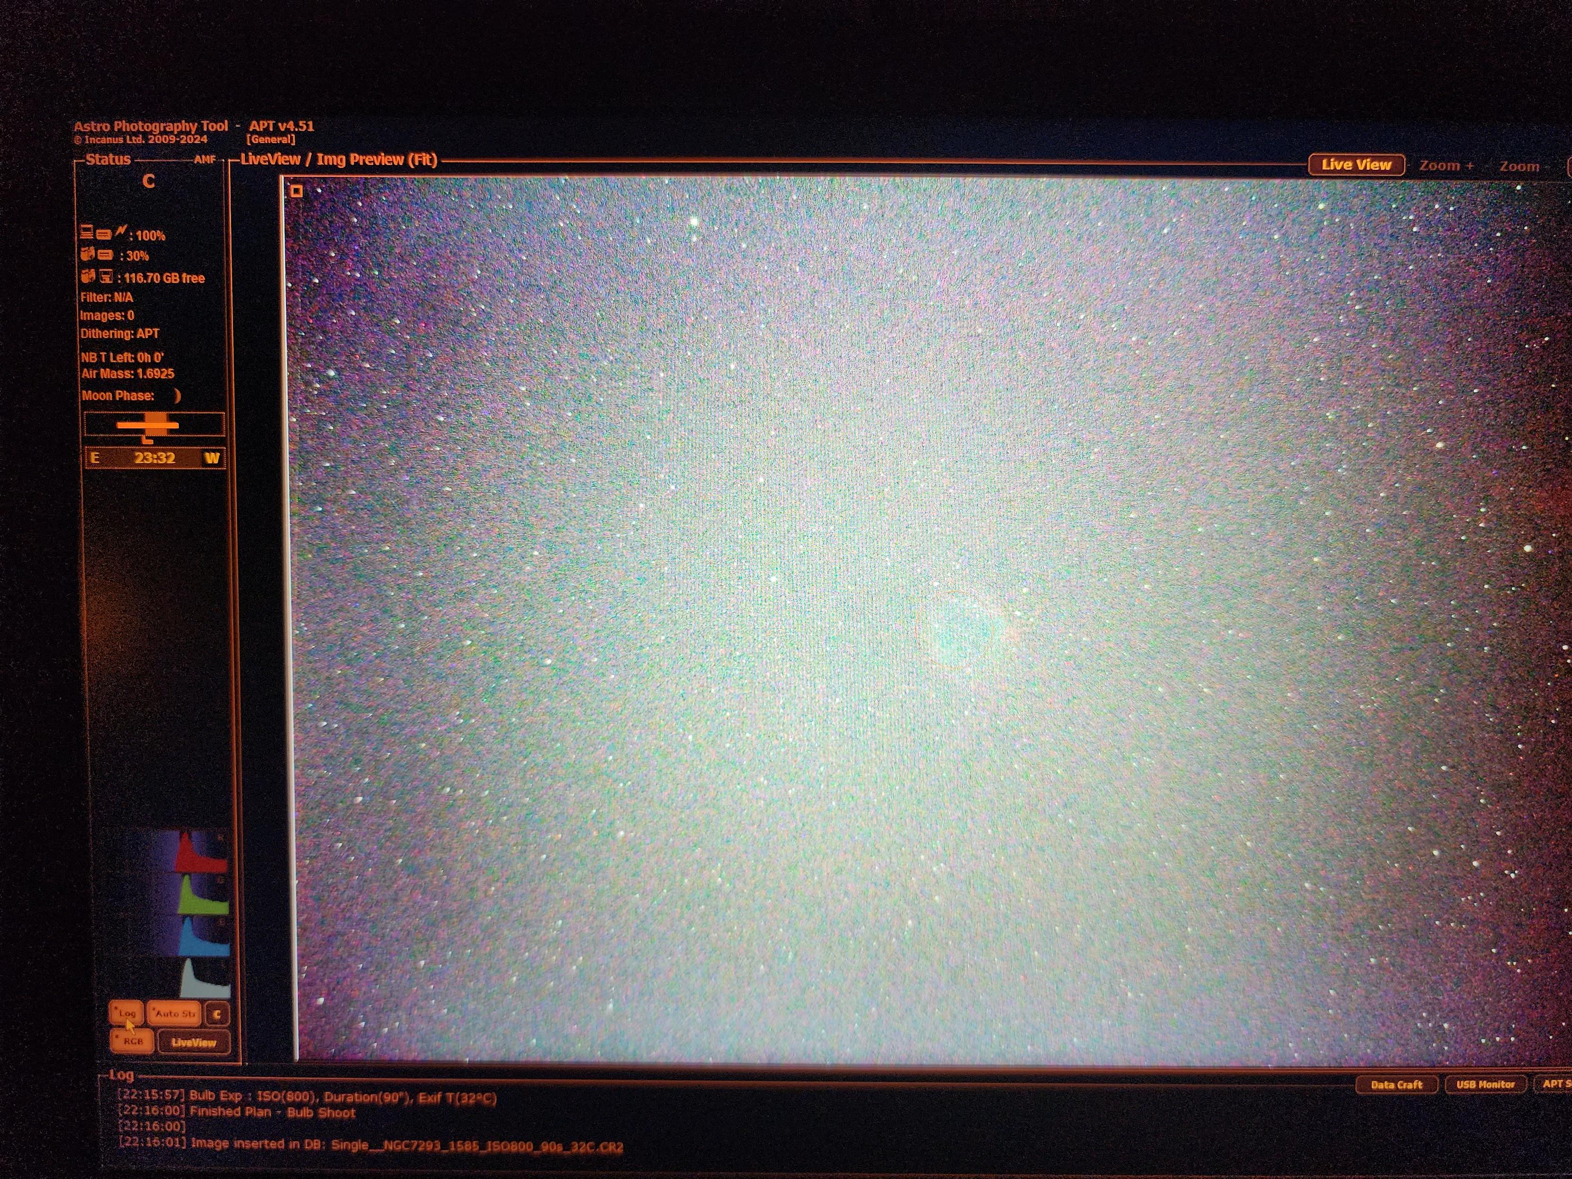The image size is (1572, 1179).
Task: Click the E side of the meridian bar
Action: point(95,458)
